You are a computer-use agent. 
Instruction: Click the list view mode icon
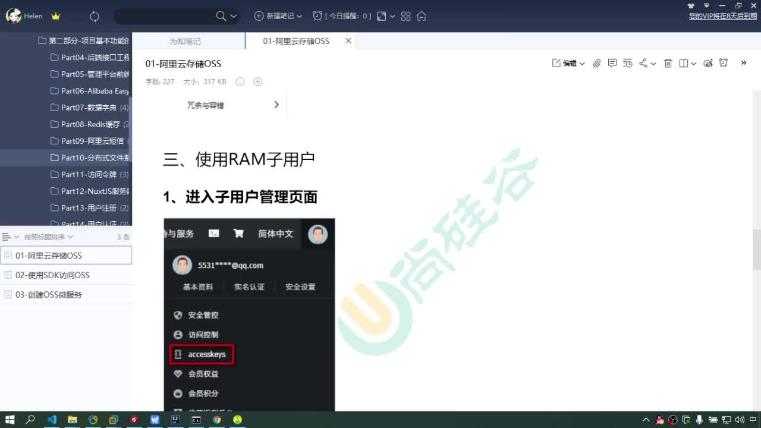coord(7,237)
